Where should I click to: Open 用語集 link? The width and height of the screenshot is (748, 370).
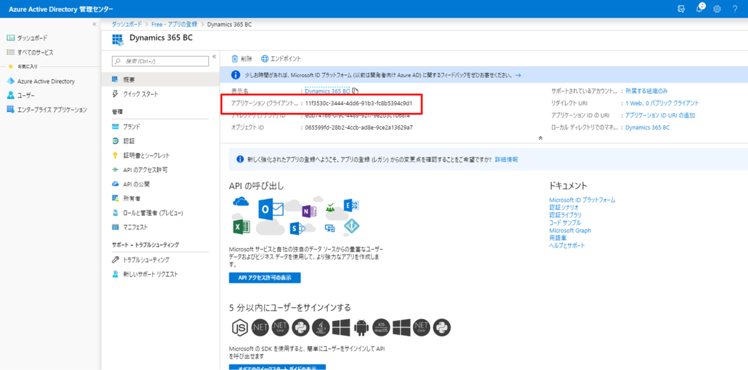[558, 238]
